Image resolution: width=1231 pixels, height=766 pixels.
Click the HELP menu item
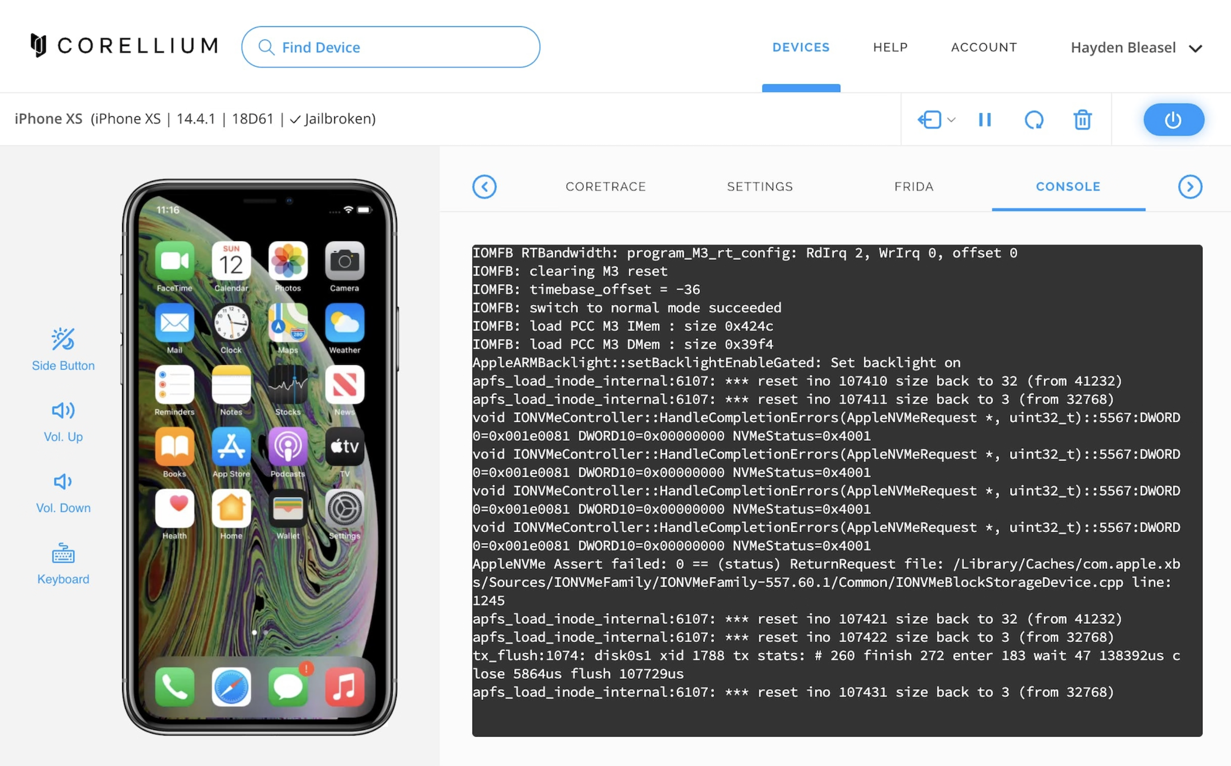[890, 47]
